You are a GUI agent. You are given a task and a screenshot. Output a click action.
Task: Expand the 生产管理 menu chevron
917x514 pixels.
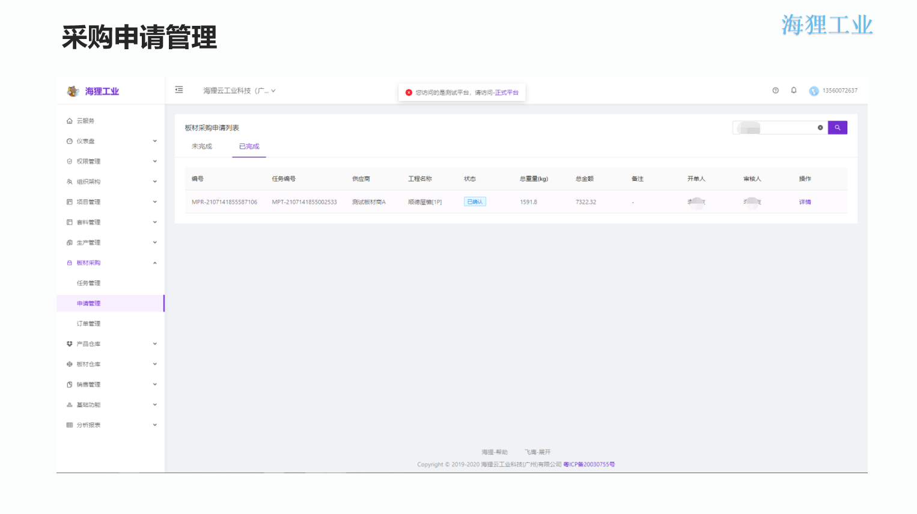pyautogui.click(x=155, y=243)
